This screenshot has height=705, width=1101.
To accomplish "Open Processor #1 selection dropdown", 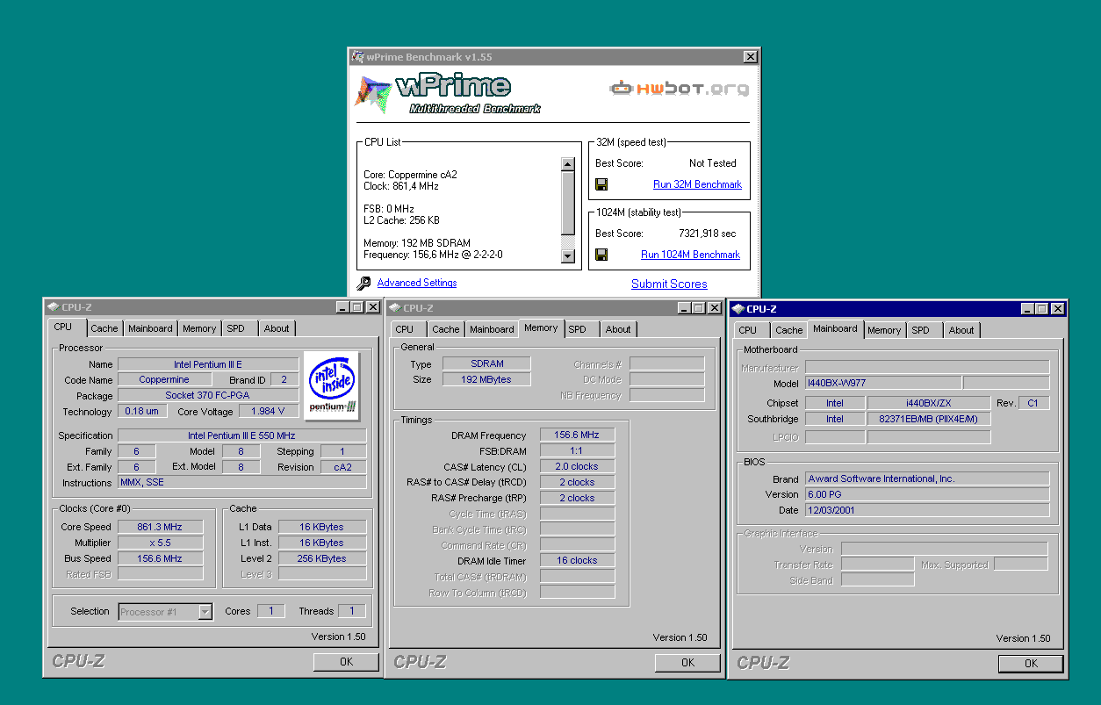I will coord(205,612).
